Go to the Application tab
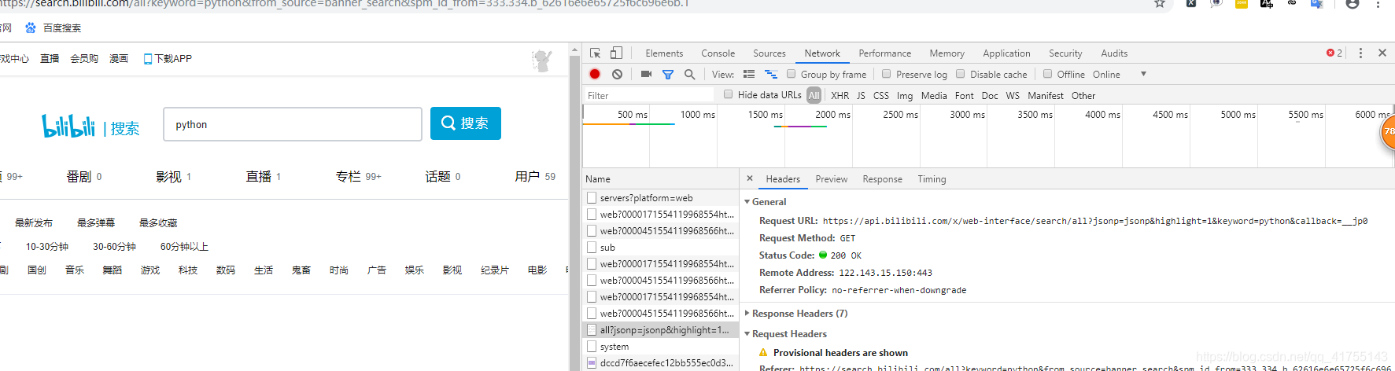This screenshot has width=1395, height=371. [x=1006, y=53]
